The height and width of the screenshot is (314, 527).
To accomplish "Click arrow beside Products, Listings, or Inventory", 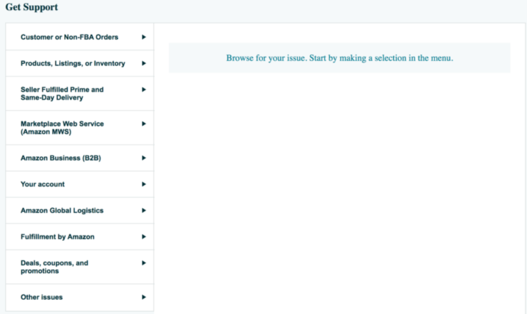I will click(144, 64).
